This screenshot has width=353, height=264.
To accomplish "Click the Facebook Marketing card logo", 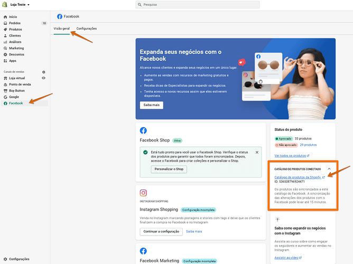I will [x=143, y=251].
